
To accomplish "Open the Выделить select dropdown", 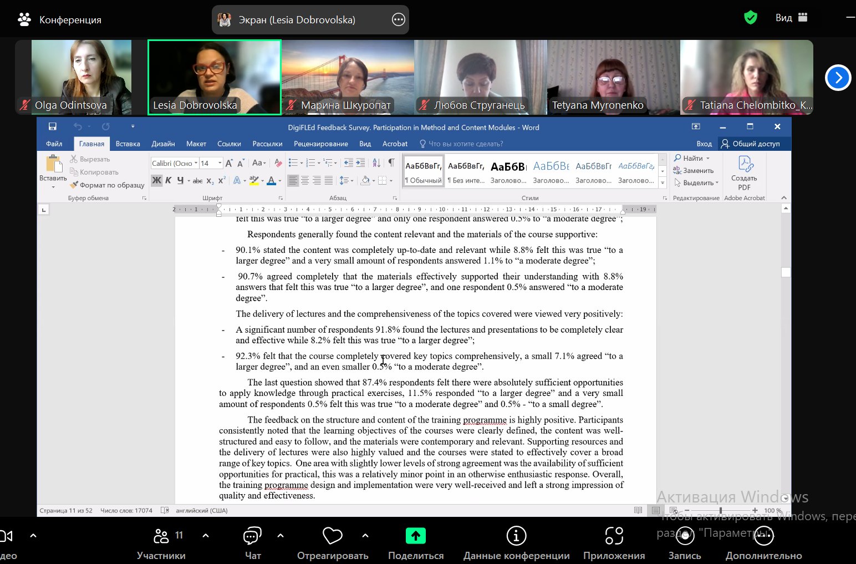I will tap(696, 182).
